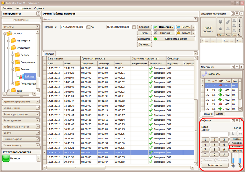Image resolution: width=245 pixels, height=172 pixels.
Task: Click green user status indicator icon
Action: coord(6,158)
